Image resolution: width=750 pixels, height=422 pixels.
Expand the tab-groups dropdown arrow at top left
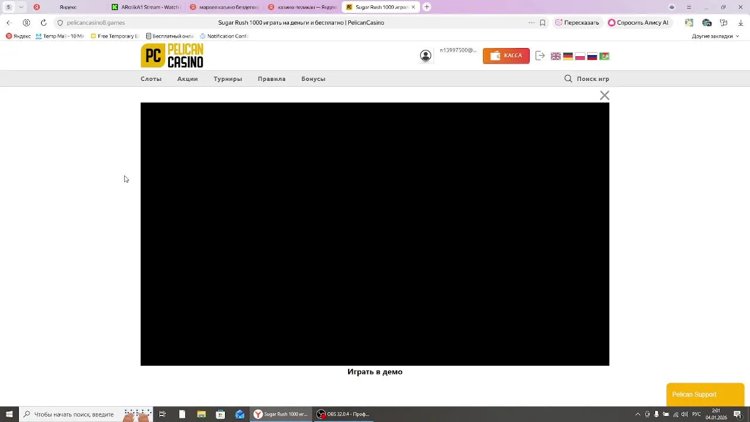[21, 7]
